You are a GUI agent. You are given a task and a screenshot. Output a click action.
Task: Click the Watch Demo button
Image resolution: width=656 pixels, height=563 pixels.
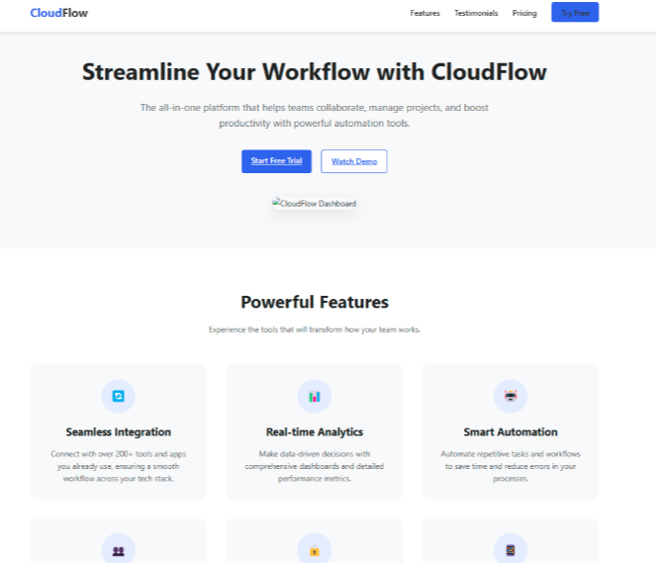coord(353,161)
